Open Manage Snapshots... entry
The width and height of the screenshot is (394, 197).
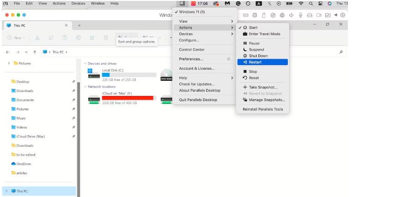pyautogui.click(x=263, y=100)
